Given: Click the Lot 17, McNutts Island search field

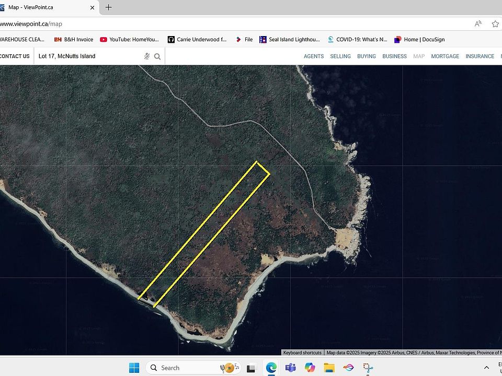Looking at the screenshot, I should coord(89,56).
